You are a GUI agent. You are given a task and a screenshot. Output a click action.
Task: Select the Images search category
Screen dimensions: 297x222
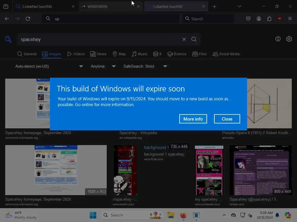point(51,54)
